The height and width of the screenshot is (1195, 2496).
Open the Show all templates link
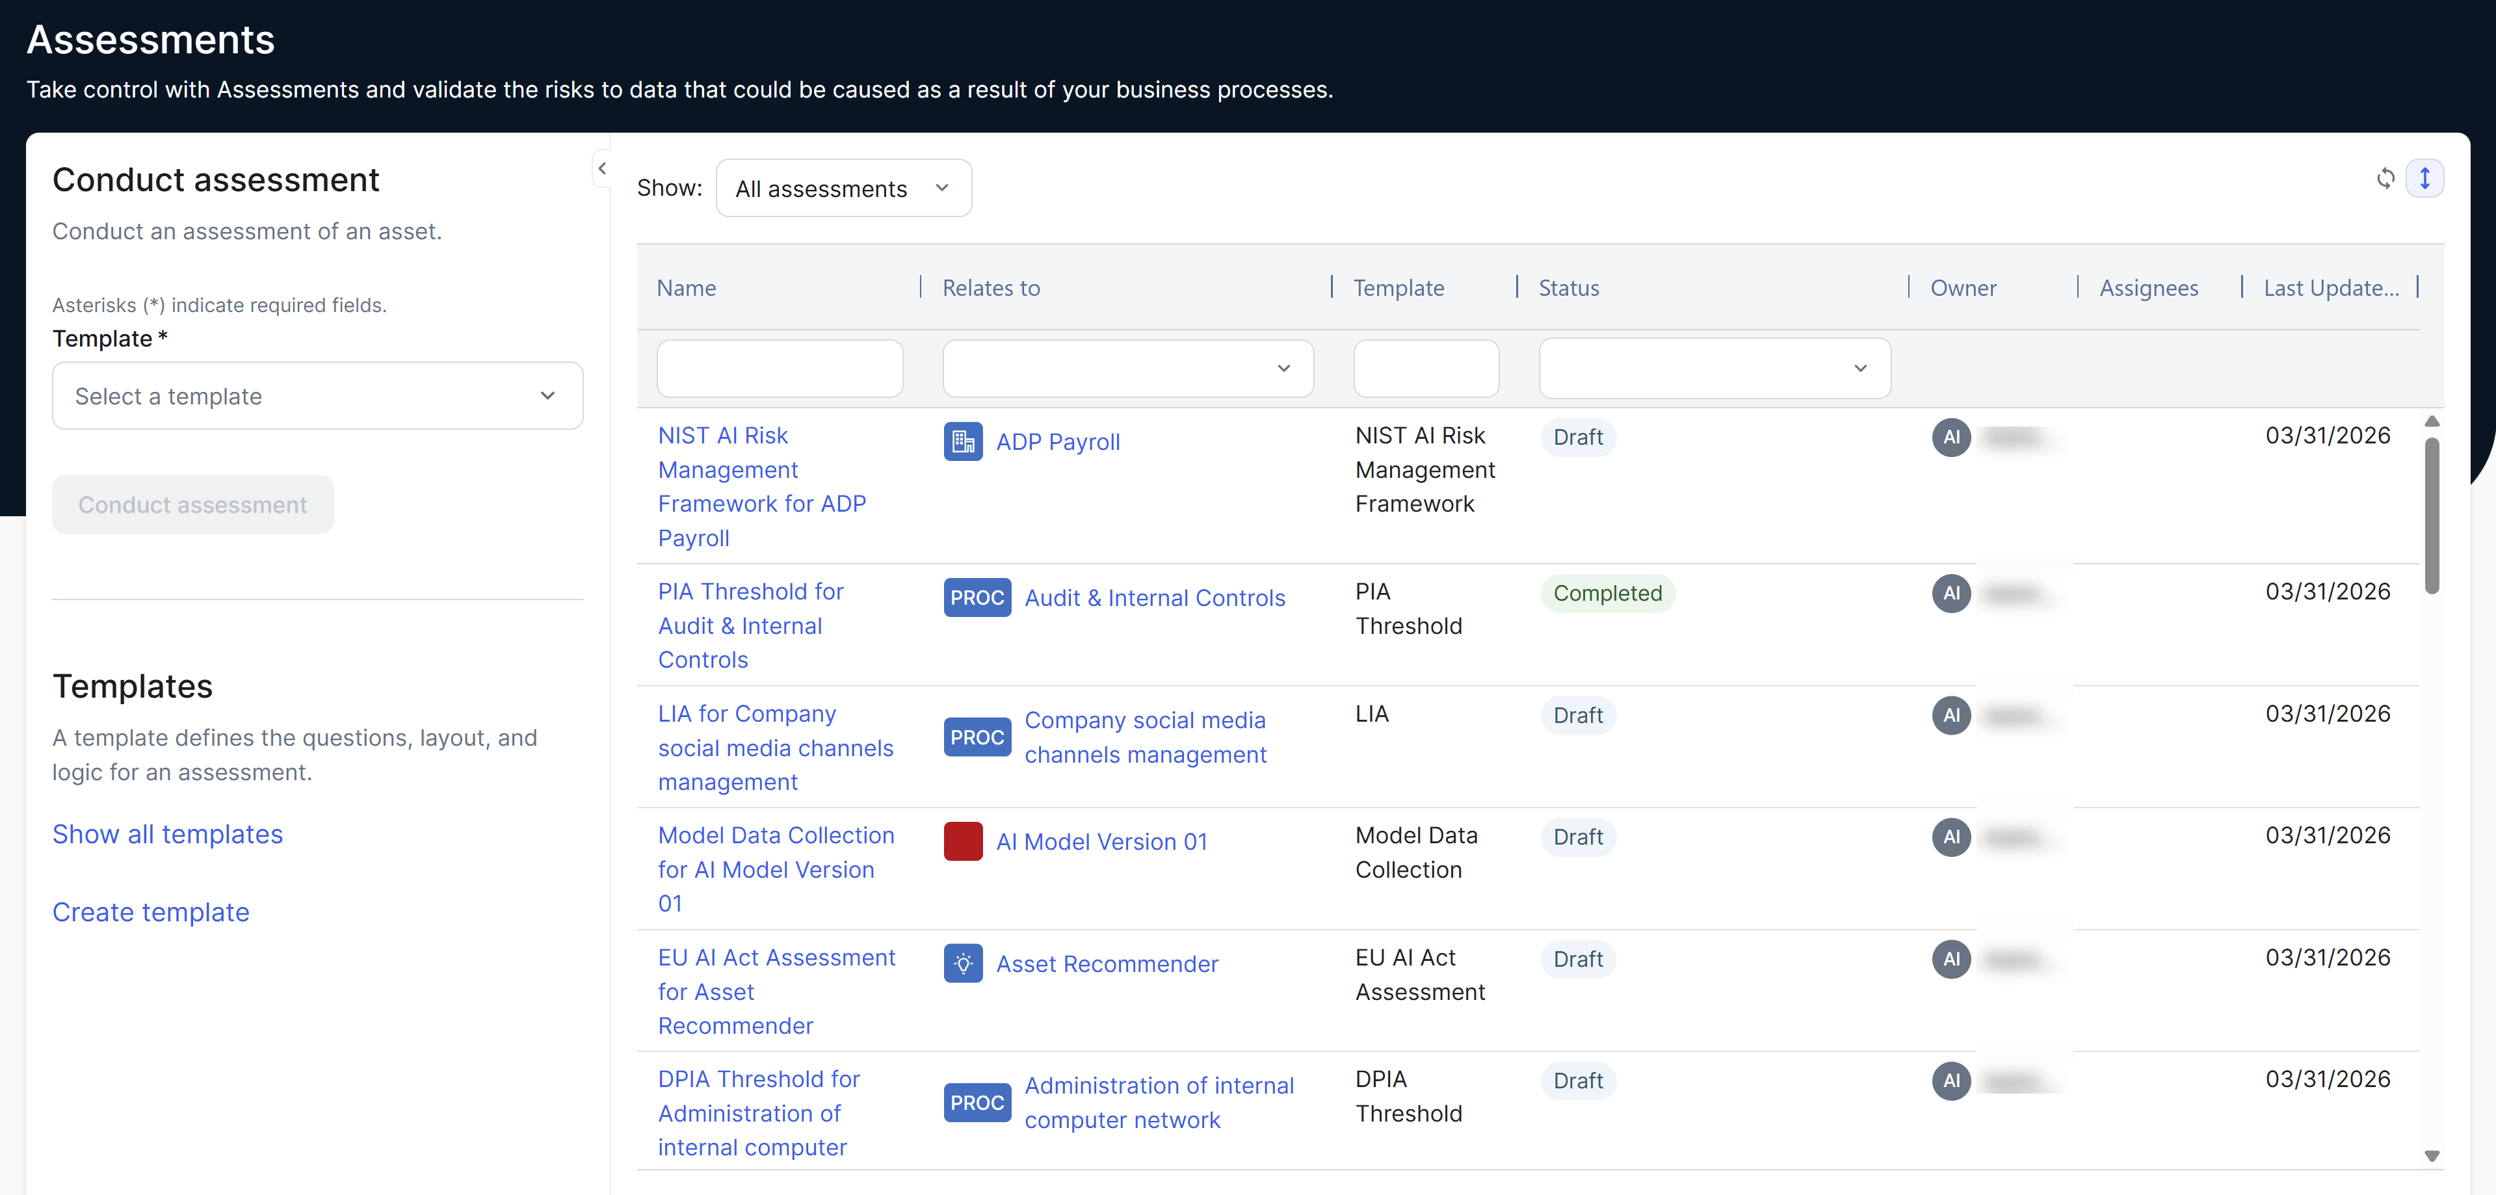pos(166,834)
